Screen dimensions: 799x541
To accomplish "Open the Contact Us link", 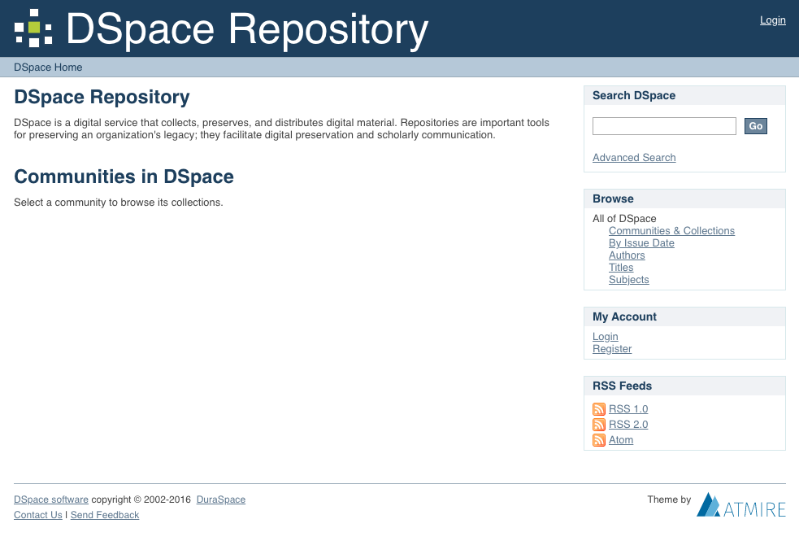I will 37,515.
